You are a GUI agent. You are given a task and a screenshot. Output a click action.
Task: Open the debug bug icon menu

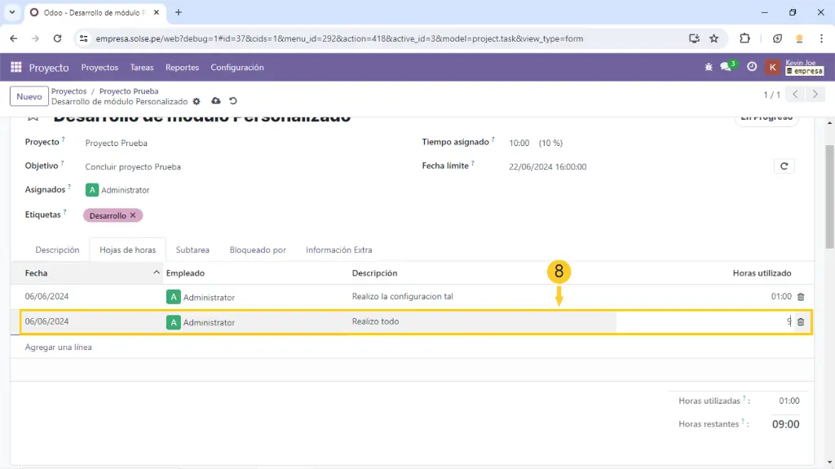click(x=708, y=68)
